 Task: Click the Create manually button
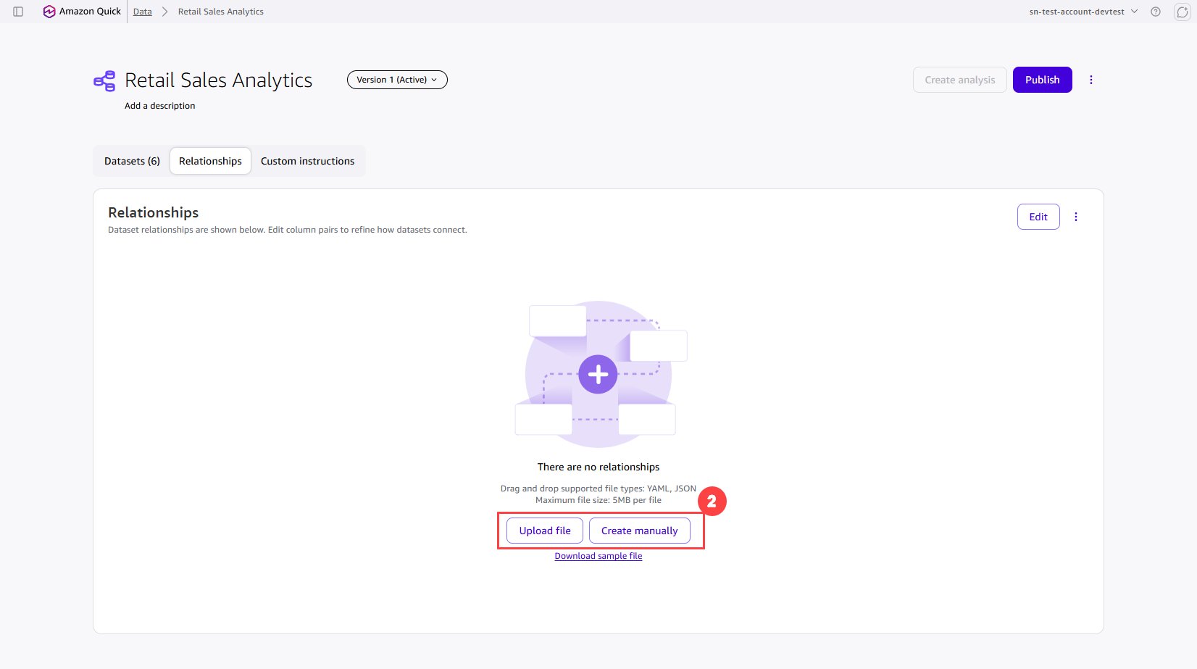(639, 531)
